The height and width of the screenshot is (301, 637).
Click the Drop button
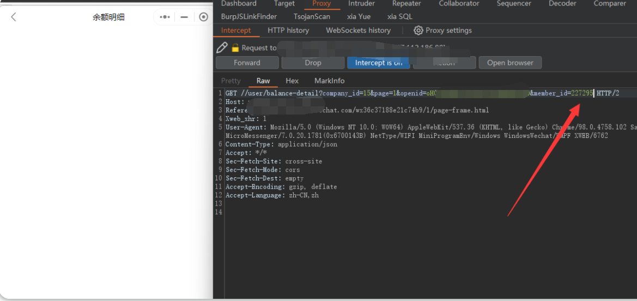pos(313,63)
